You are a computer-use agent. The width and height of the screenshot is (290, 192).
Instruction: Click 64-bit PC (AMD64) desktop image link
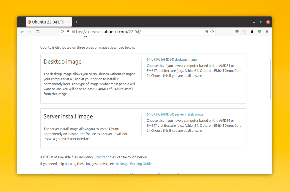click(172, 60)
